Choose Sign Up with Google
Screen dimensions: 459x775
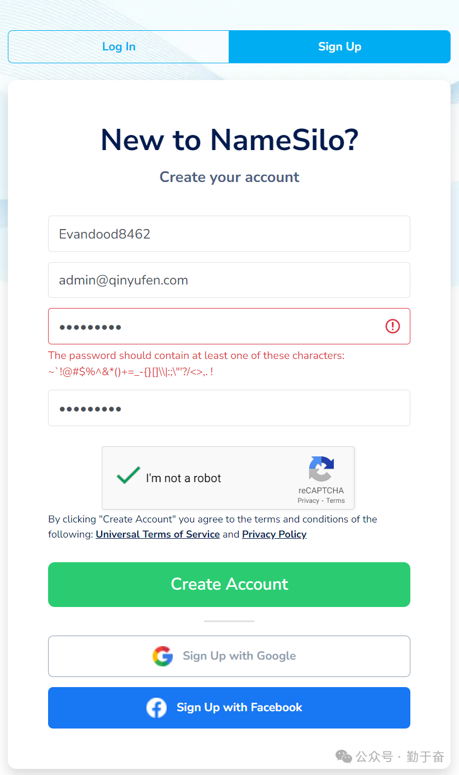click(x=229, y=656)
